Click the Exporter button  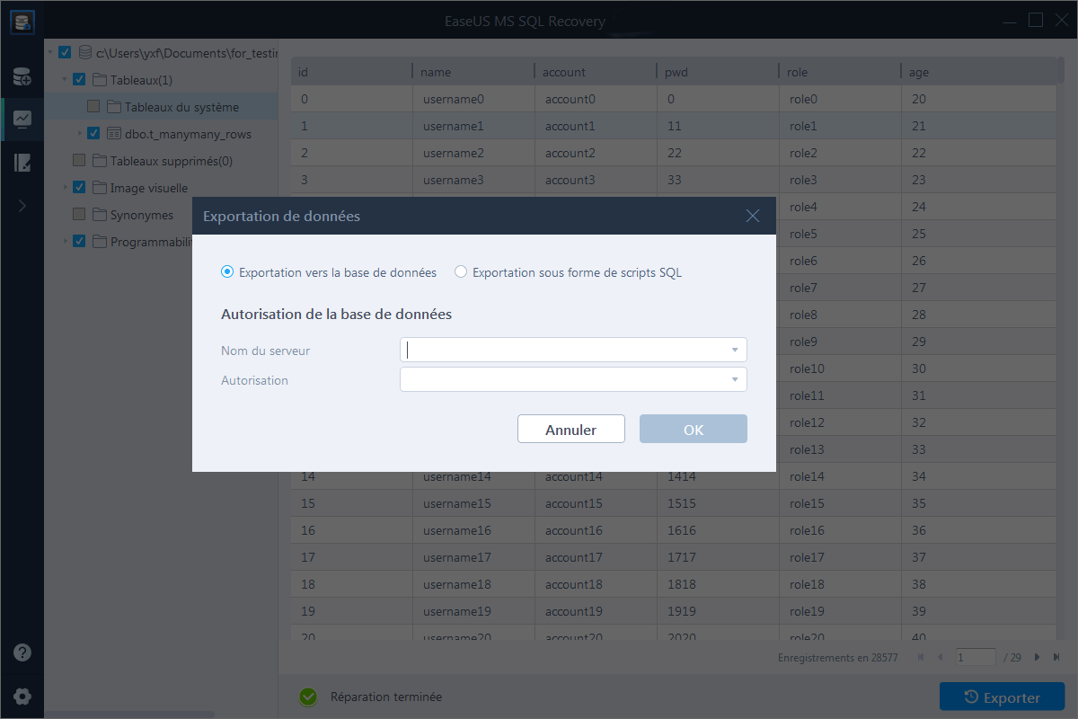[1002, 697]
